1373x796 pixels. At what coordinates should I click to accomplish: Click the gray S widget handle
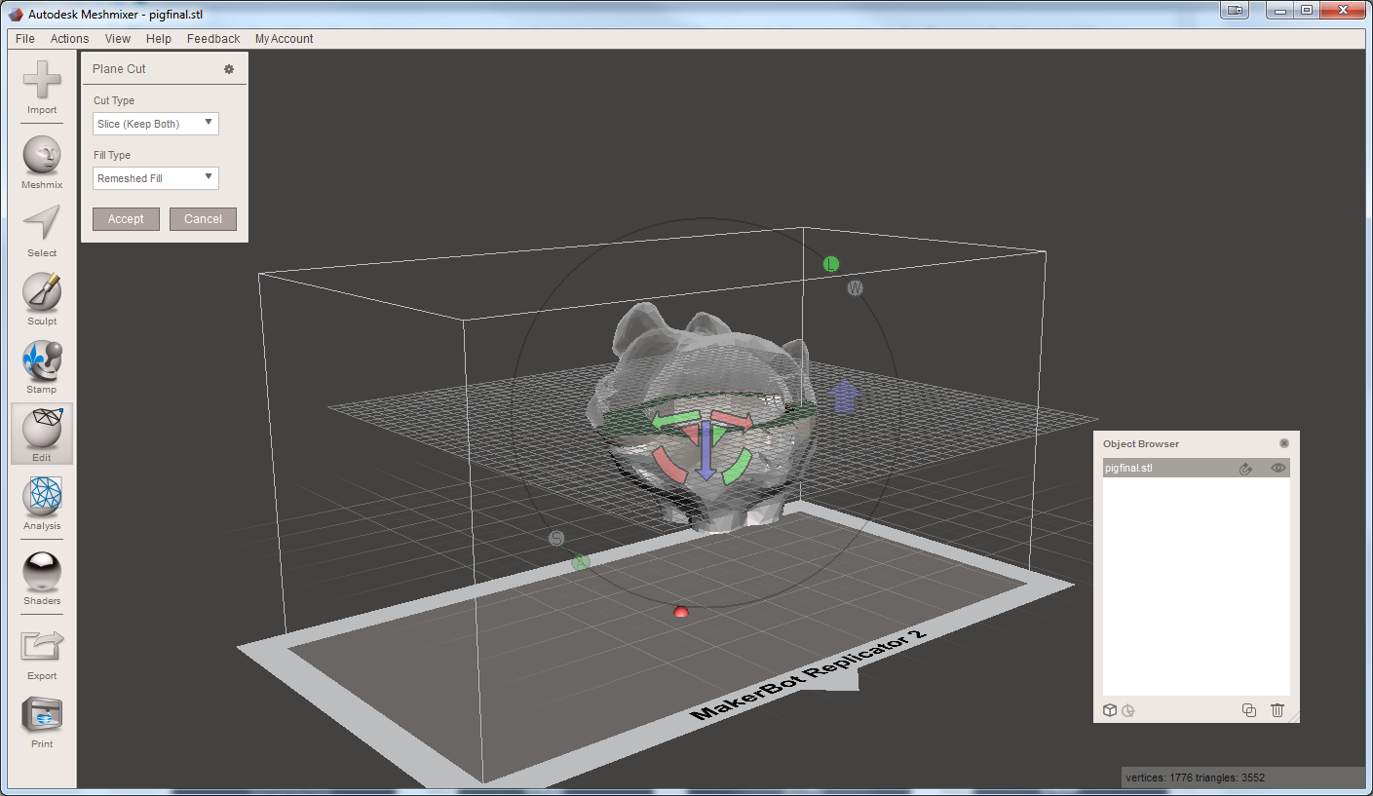[x=556, y=538]
